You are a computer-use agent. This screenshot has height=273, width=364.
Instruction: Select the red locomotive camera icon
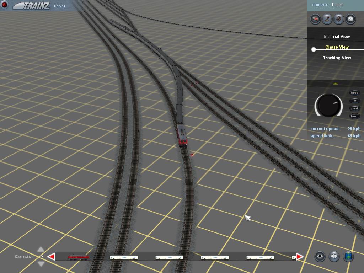(x=315, y=19)
